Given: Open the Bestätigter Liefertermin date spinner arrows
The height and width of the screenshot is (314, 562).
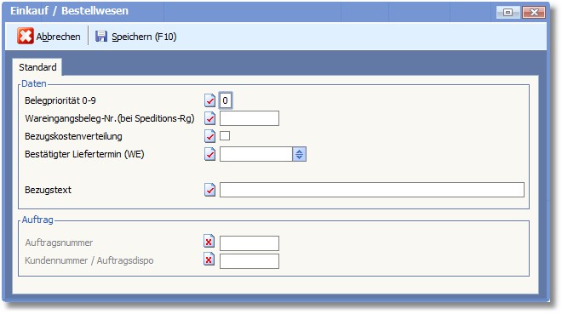Looking at the screenshot, I should click(x=299, y=154).
